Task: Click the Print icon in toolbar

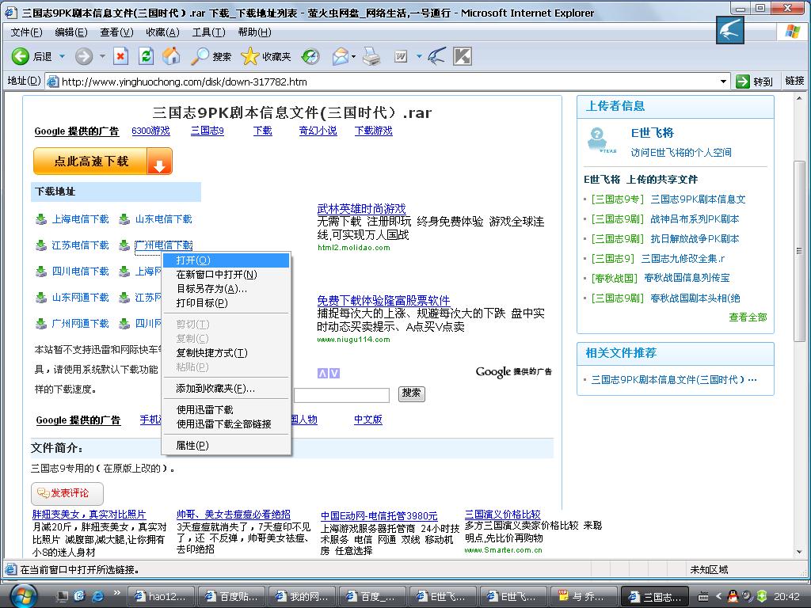Action: tap(371, 56)
